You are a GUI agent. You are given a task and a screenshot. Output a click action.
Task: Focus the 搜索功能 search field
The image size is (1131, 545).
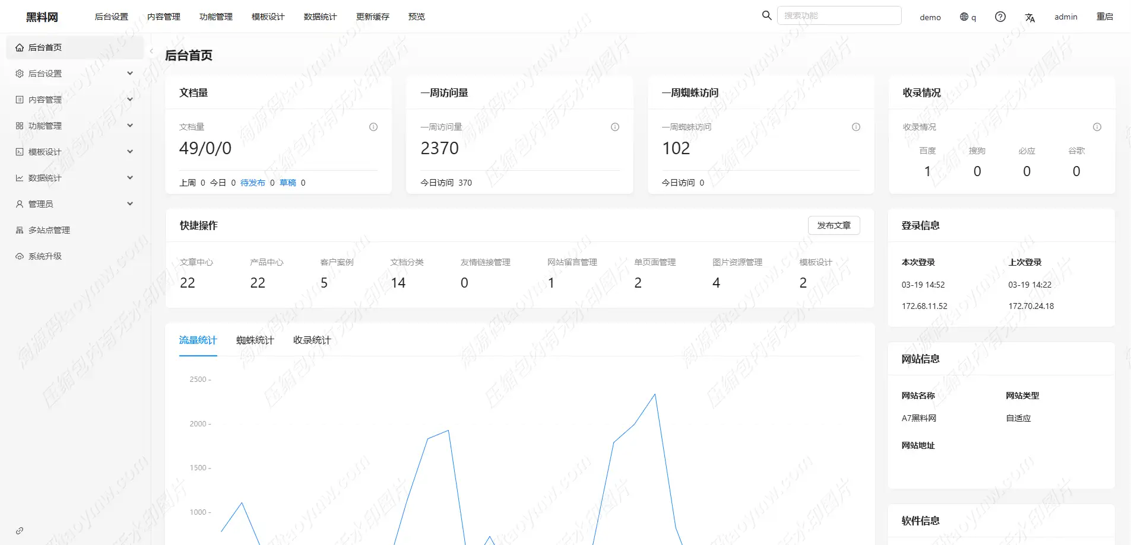(839, 15)
